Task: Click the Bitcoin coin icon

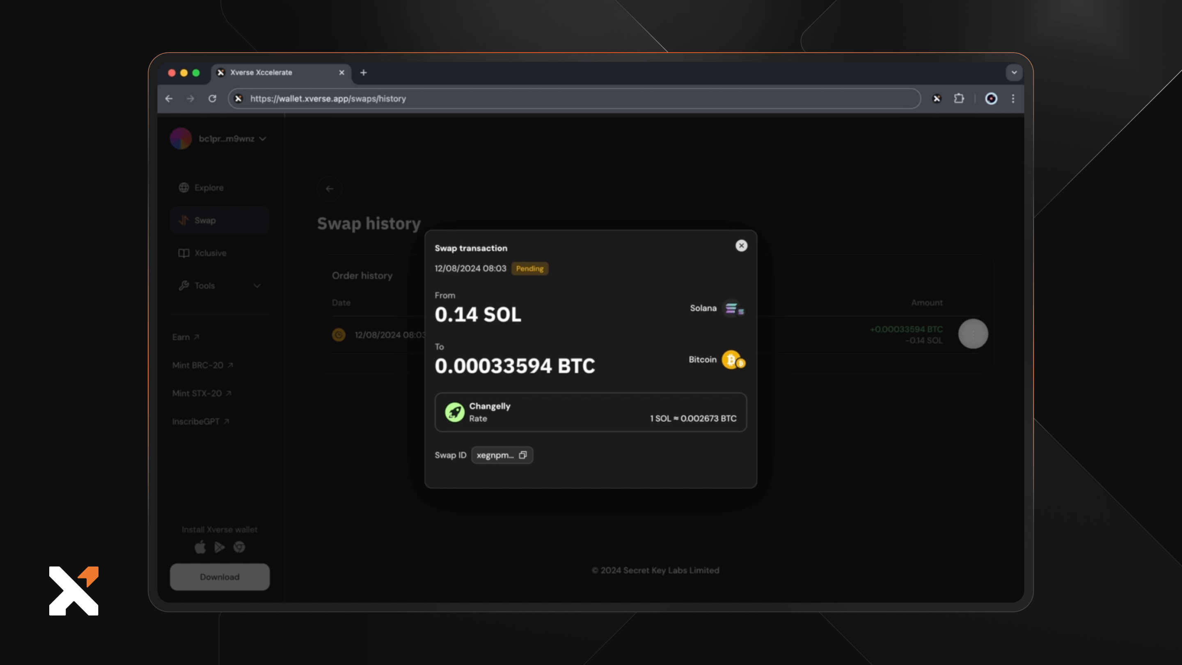Action: (x=733, y=360)
